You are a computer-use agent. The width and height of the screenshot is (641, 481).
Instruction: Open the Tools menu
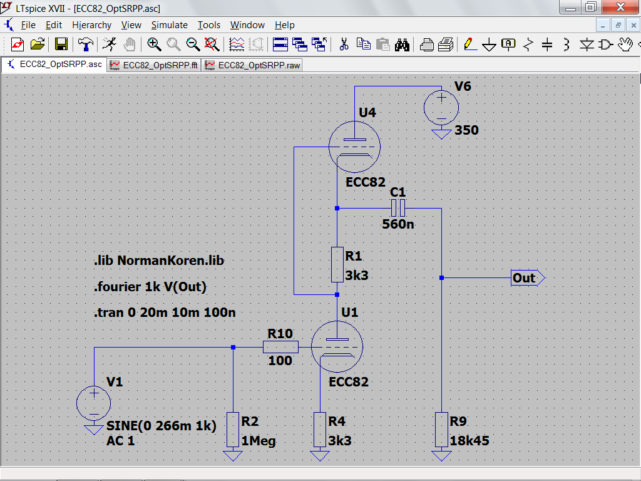209,25
